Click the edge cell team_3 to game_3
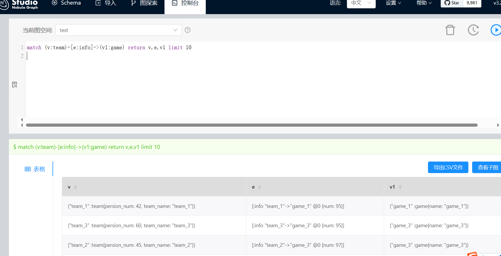The height and width of the screenshot is (256, 501). coord(315,225)
